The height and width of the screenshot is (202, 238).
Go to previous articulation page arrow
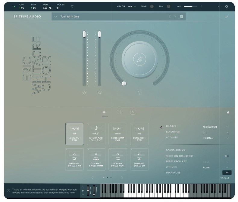(x=92, y=177)
